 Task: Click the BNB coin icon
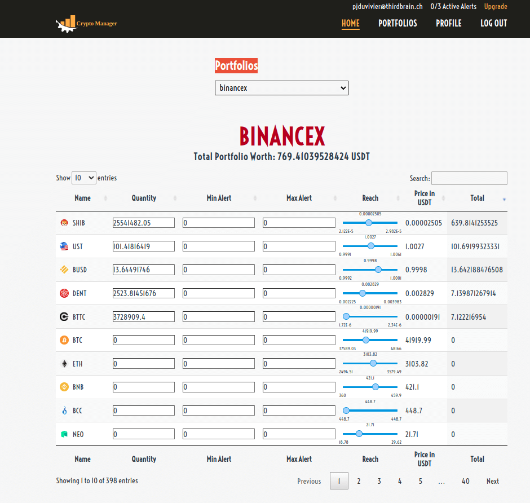point(64,387)
